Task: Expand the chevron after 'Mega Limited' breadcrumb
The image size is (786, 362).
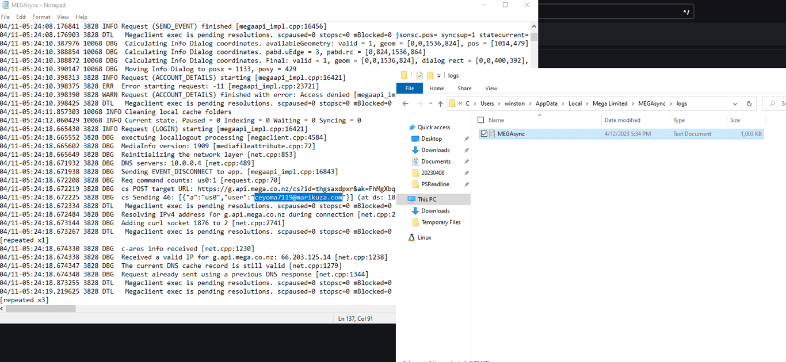Action: 634,104
